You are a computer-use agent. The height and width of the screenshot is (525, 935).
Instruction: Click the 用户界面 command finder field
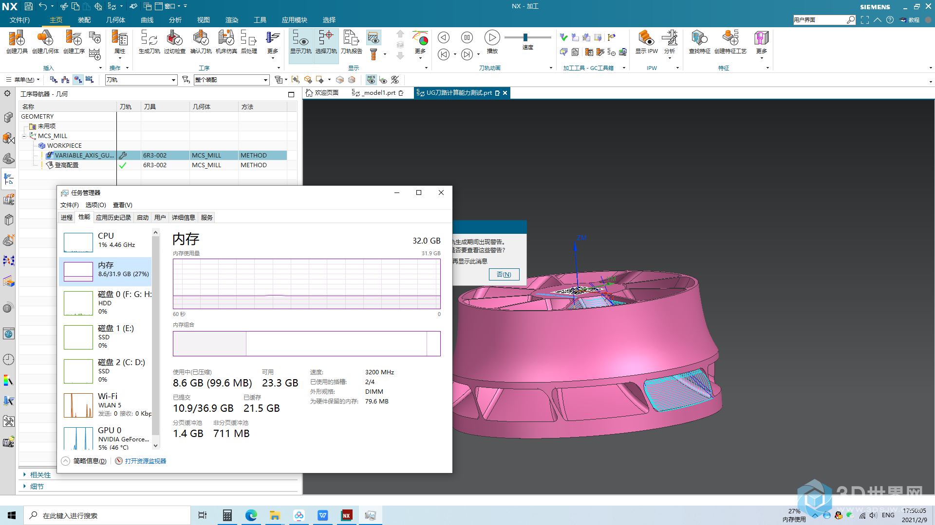coord(820,20)
